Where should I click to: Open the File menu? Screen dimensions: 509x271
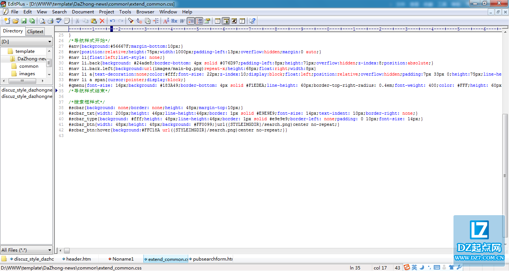coord(15,12)
